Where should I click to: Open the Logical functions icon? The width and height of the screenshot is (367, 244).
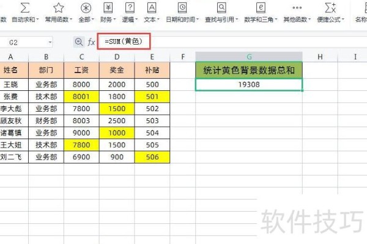click(x=130, y=8)
